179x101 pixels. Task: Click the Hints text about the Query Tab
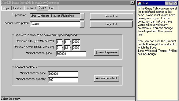pos(157,21)
